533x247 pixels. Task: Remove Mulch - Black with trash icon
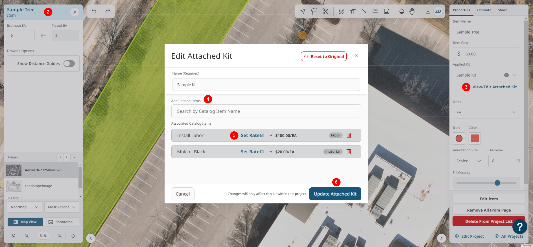click(x=349, y=152)
